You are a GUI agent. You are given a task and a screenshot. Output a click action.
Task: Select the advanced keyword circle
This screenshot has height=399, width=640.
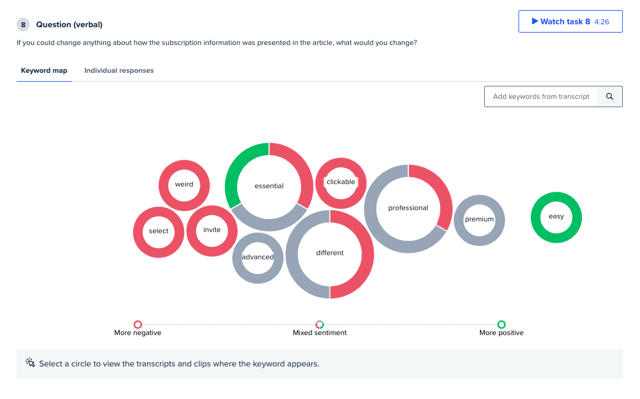click(258, 258)
